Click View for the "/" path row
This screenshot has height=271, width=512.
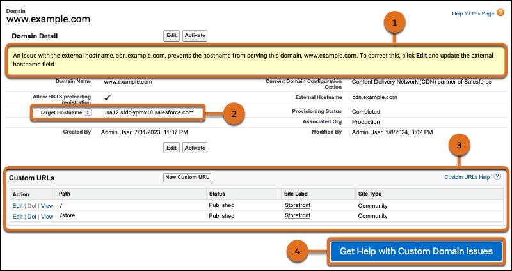coord(47,205)
